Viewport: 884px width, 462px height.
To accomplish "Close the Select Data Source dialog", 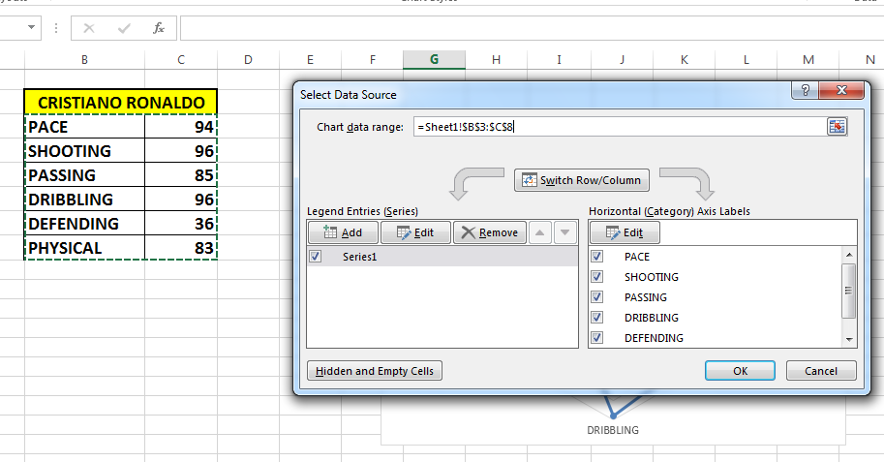I will pyautogui.click(x=841, y=90).
